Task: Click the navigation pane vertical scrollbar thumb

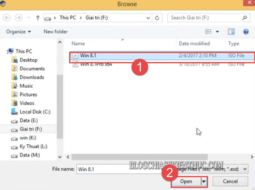Action: tap(60, 107)
